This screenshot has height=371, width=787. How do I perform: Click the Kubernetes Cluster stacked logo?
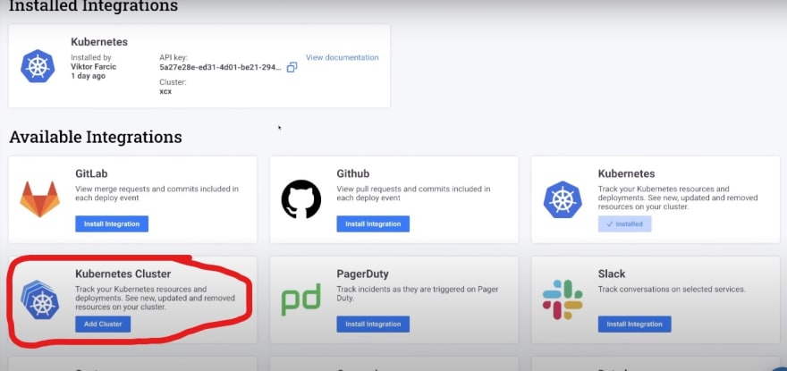click(39, 299)
